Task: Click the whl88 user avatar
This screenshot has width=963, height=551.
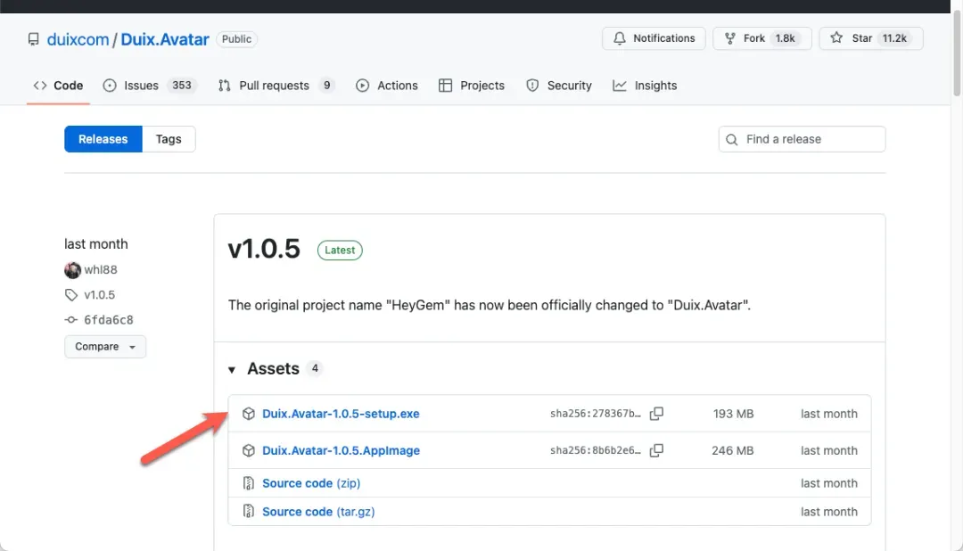Action: coord(72,270)
